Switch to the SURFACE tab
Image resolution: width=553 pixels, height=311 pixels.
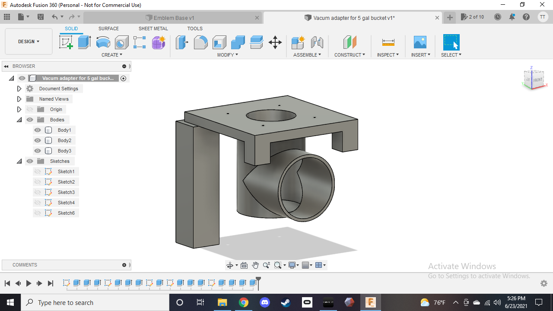coord(108,29)
